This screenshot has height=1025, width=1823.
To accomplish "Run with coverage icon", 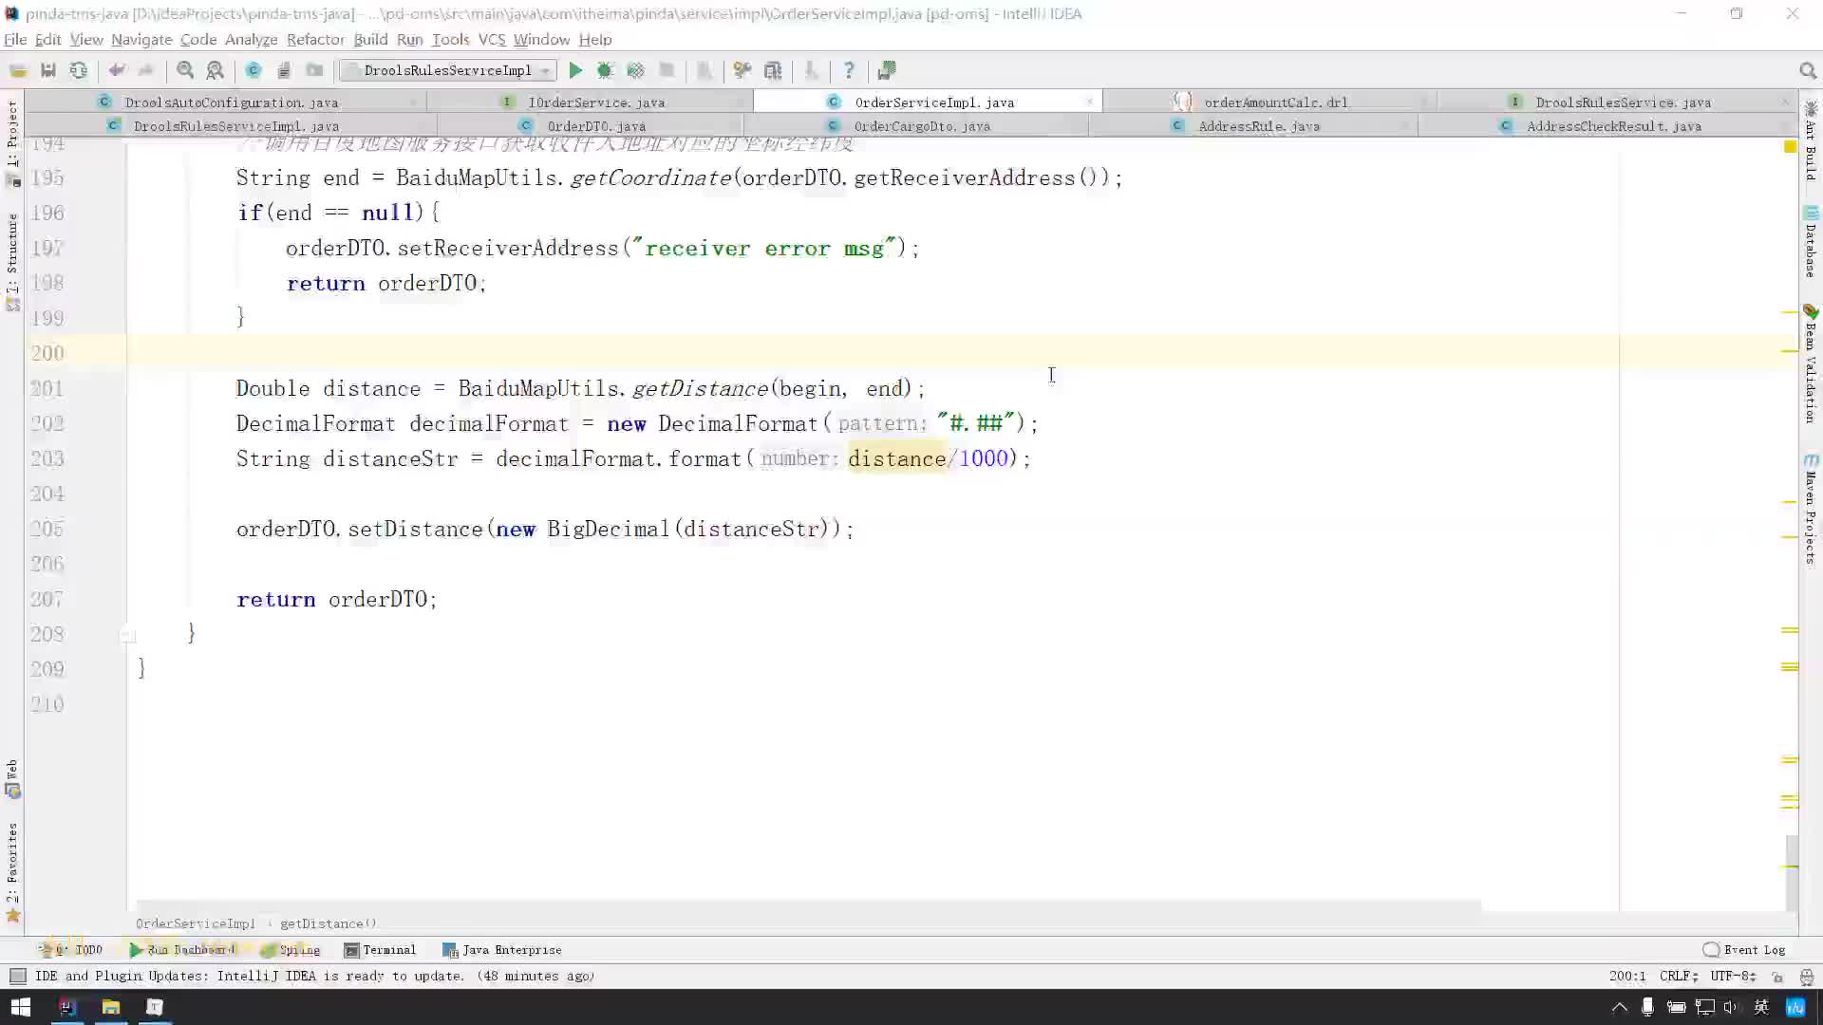I will [635, 70].
